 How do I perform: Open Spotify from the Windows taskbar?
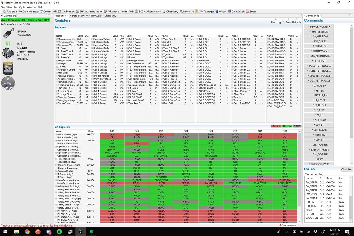59,231
